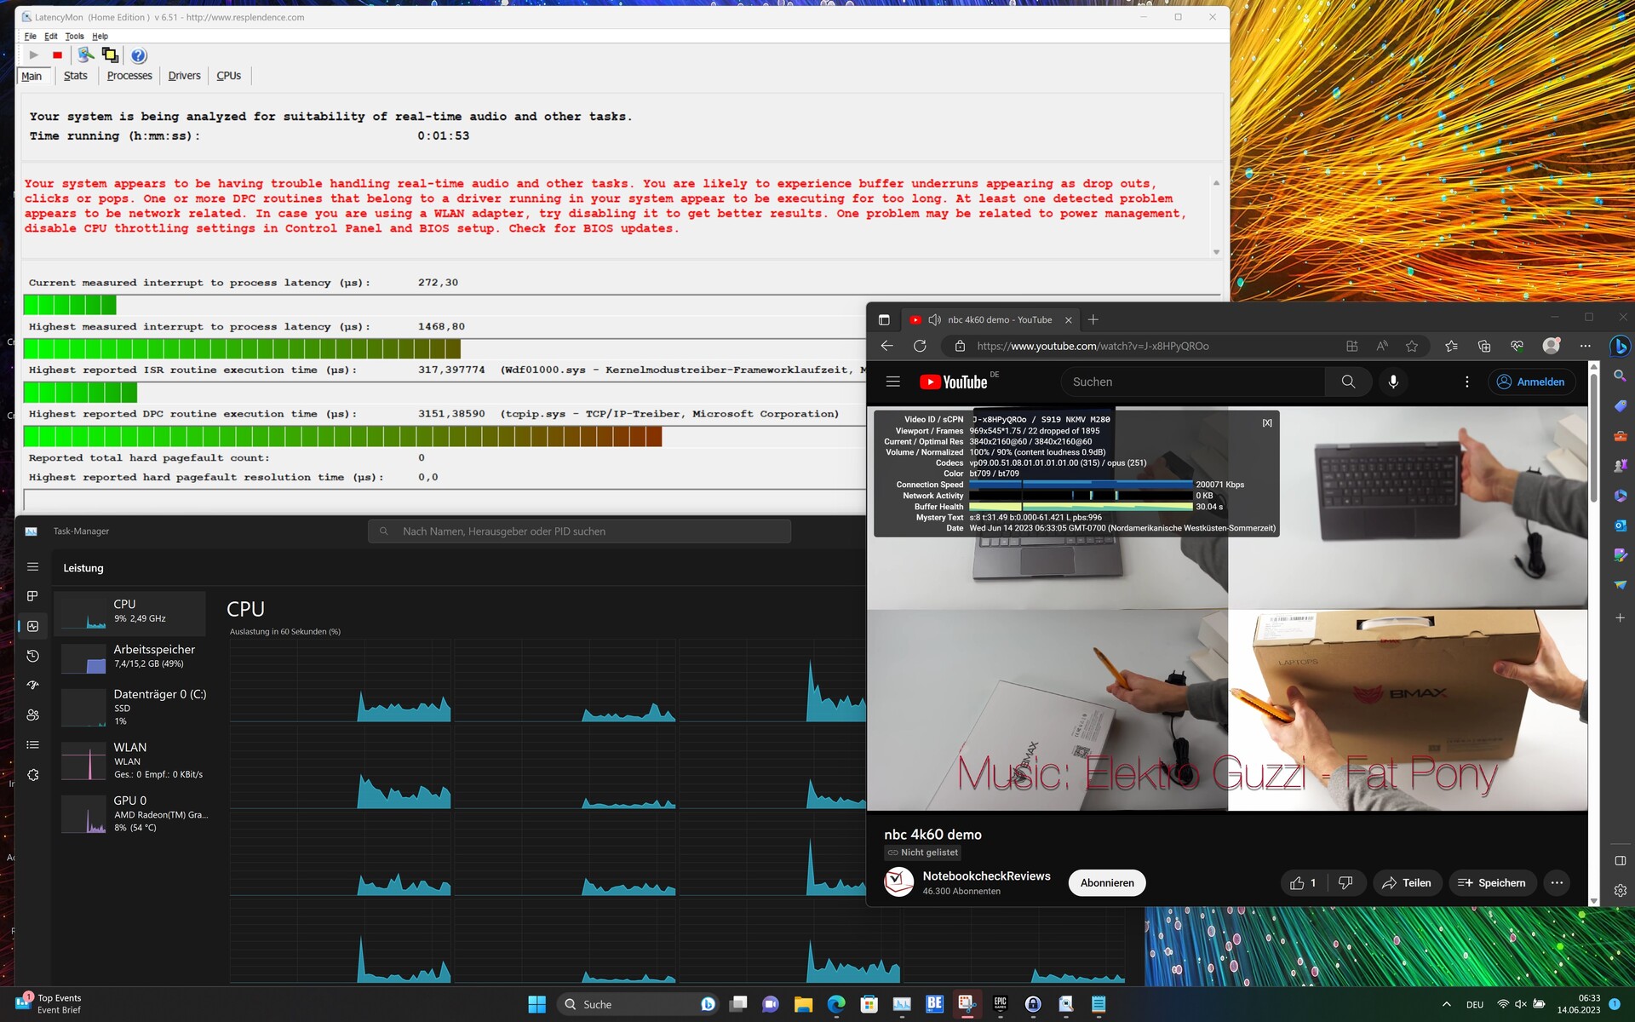This screenshot has height=1022, width=1635.
Task: Open LatencyMon help question-mark icon
Action: [x=139, y=55]
